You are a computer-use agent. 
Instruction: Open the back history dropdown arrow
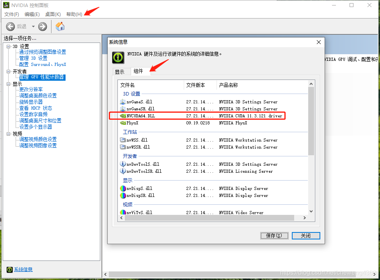click(x=33, y=27)
